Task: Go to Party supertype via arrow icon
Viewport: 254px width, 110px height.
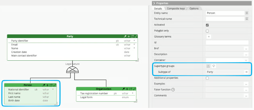Action: [x=246, y=72]
